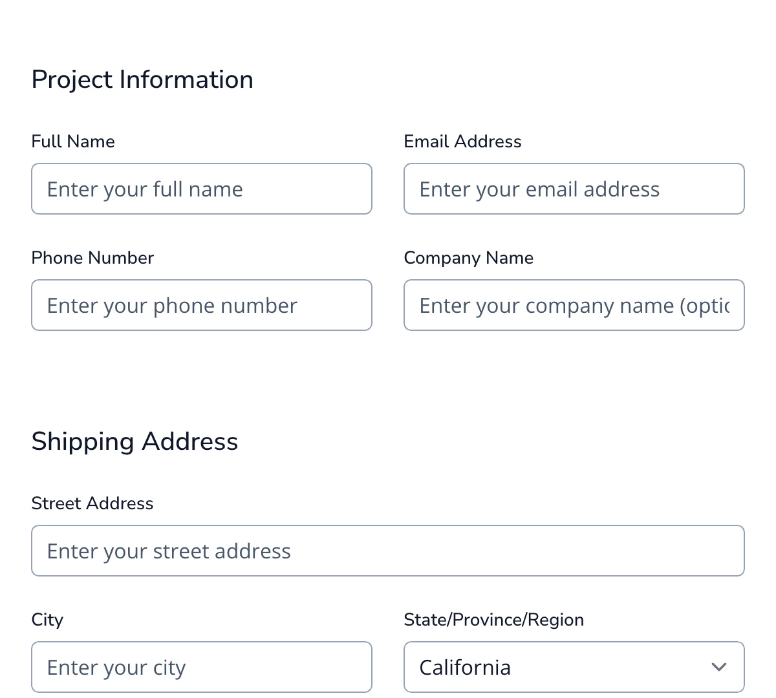Click the Full Name input field
776x698 pixels.
click(x=202, y=189)
